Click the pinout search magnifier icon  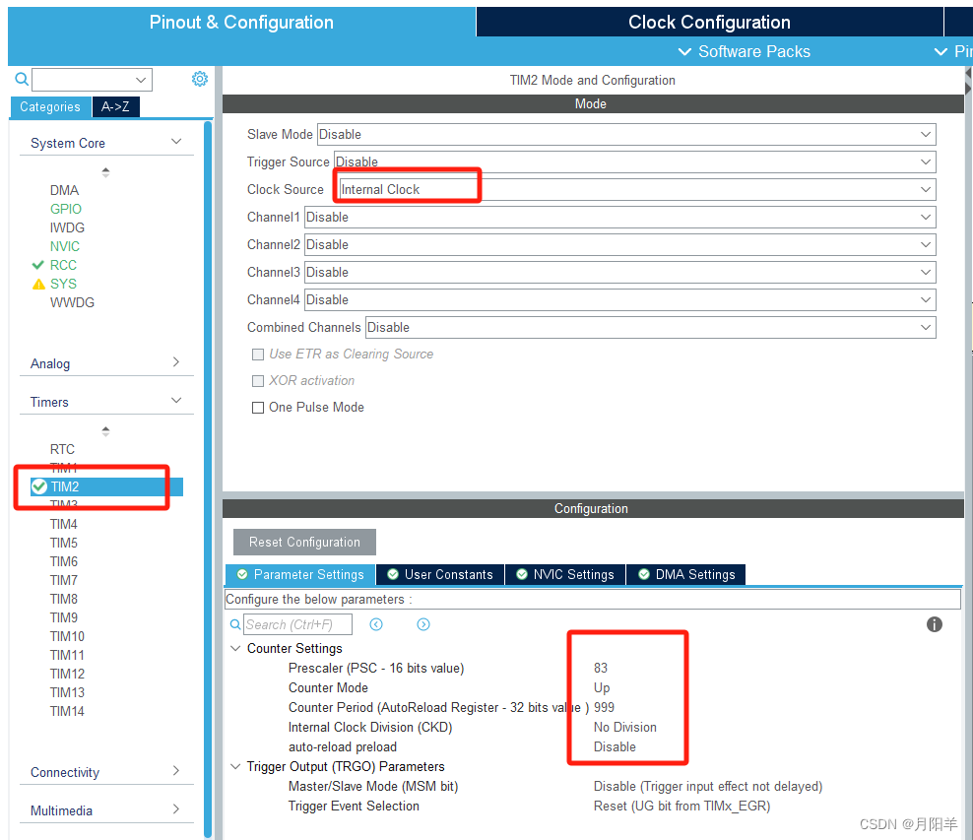(x=21, y=79)
